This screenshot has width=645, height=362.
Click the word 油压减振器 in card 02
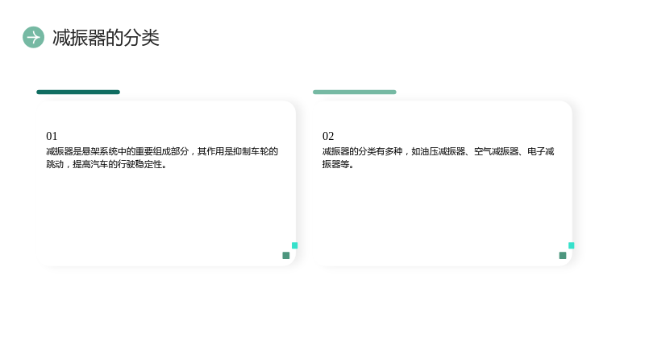443,151
